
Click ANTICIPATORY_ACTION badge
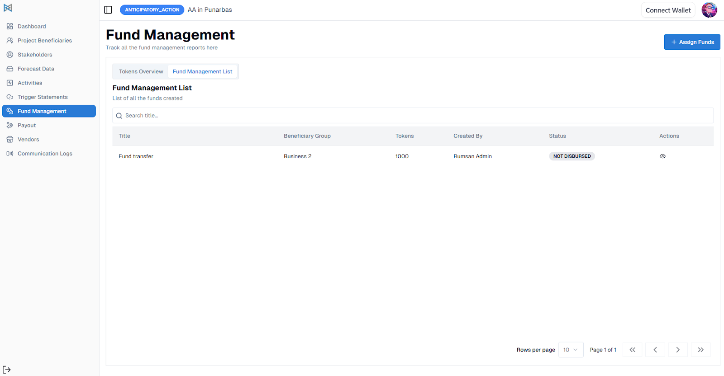152,10
